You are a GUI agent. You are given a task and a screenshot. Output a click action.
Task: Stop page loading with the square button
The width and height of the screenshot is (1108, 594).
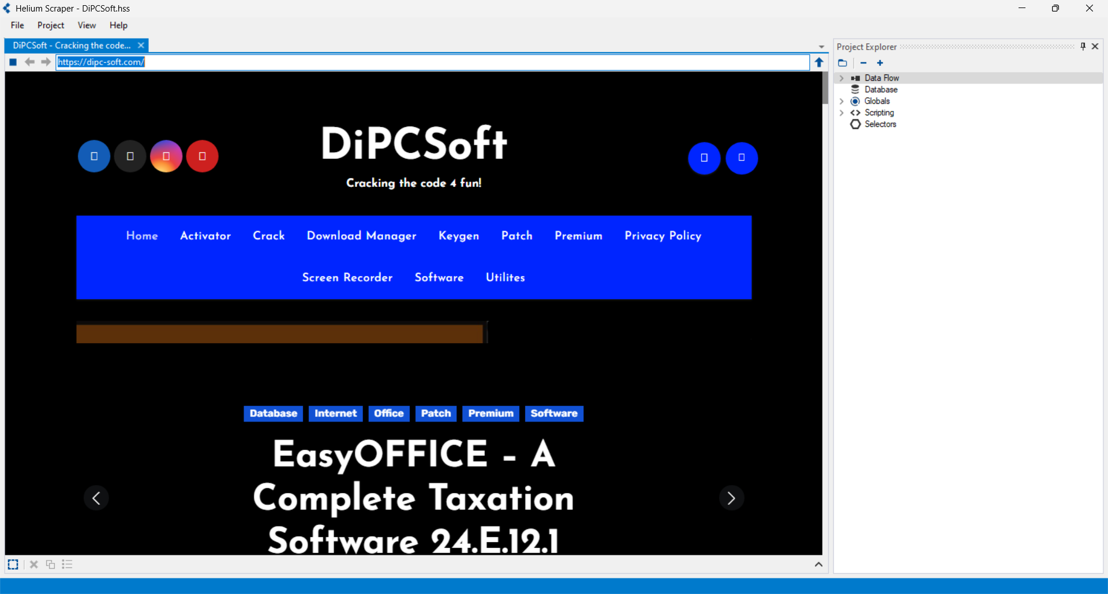click(13, 62)
